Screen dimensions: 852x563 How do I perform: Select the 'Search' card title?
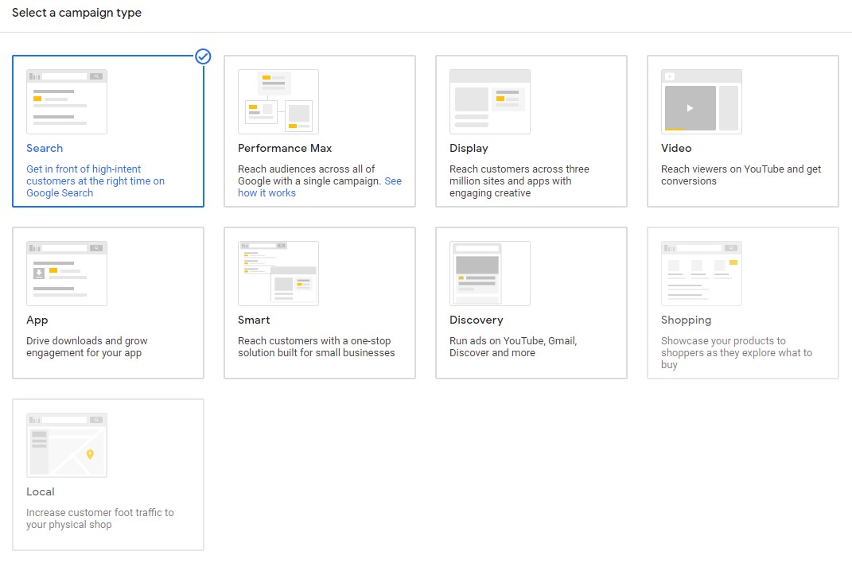[45, 148]
